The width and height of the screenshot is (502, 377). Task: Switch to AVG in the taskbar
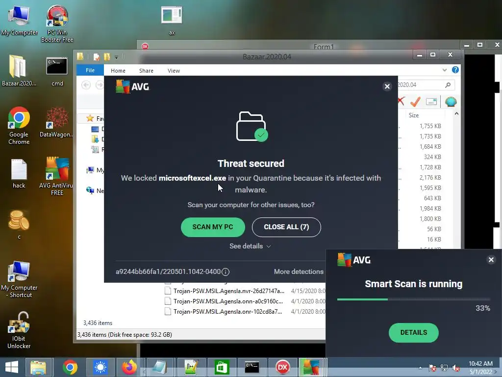(x=311, y=367)
